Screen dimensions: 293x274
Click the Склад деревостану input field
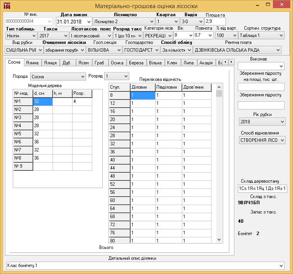point(263,188)
